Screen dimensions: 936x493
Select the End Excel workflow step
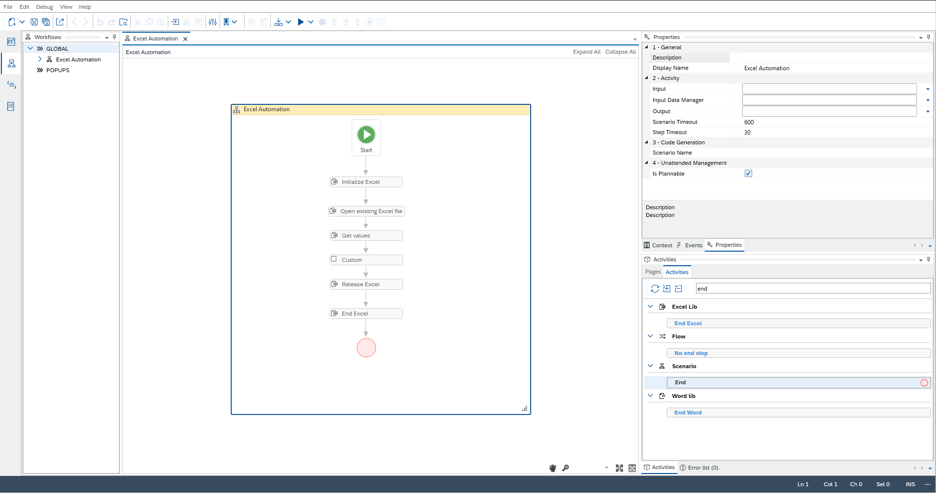pos(366,314)
